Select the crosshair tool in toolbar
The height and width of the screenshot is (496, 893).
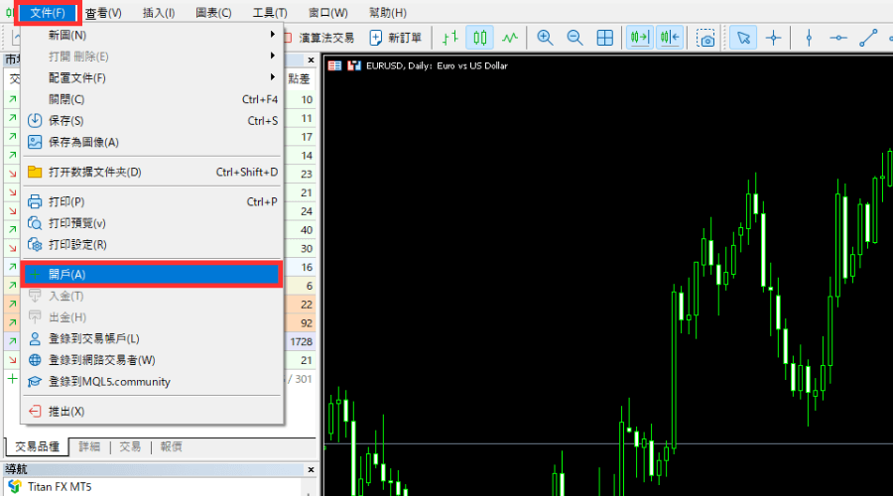click(773, 38)
